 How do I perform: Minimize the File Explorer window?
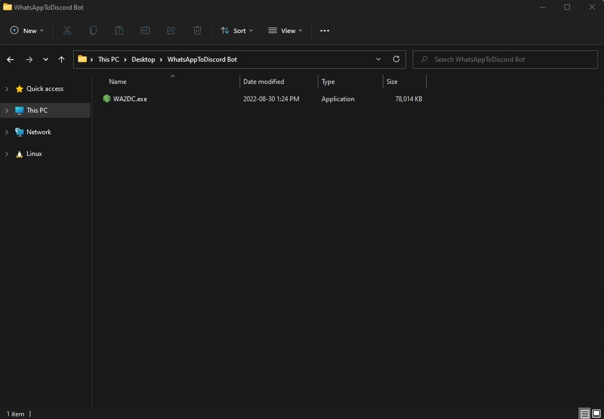pos(542,8)
